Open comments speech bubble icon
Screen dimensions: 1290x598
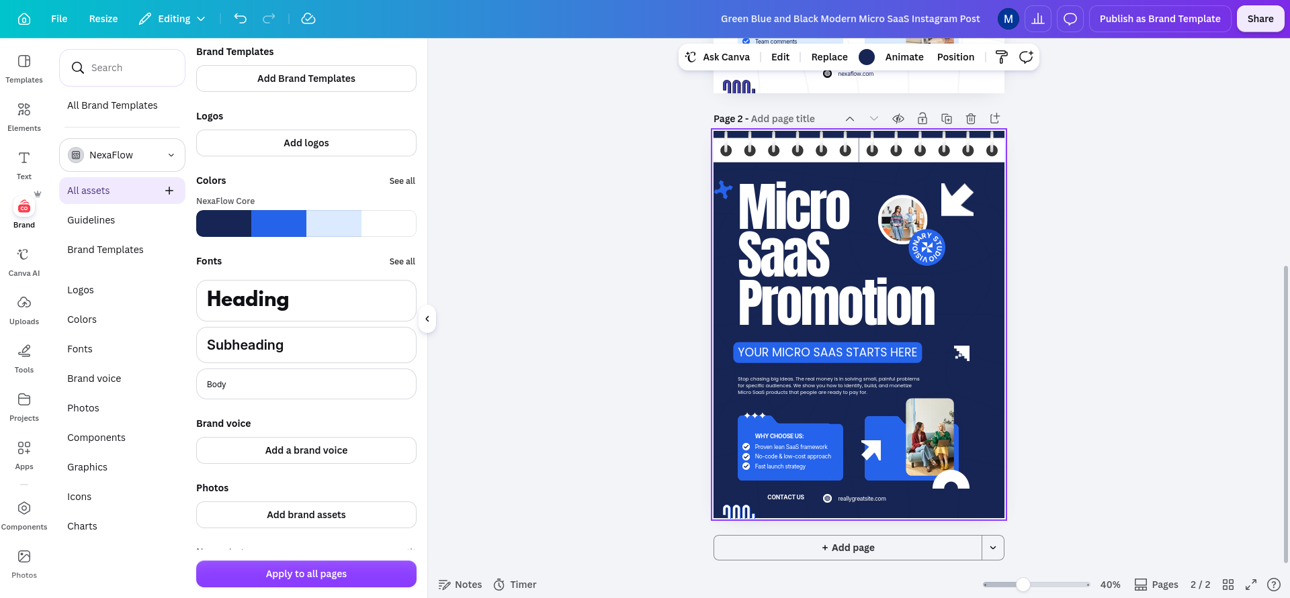click(x=1070, y=19)
